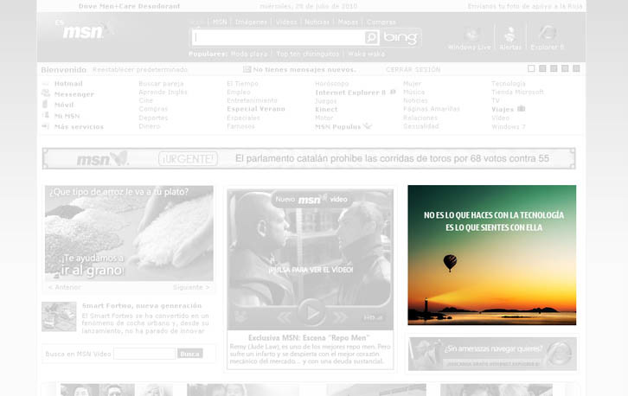The width and height of the screenshot is (628, 396).
Task: Launch the Explorer 8 icon
Action: pos(547,34)
